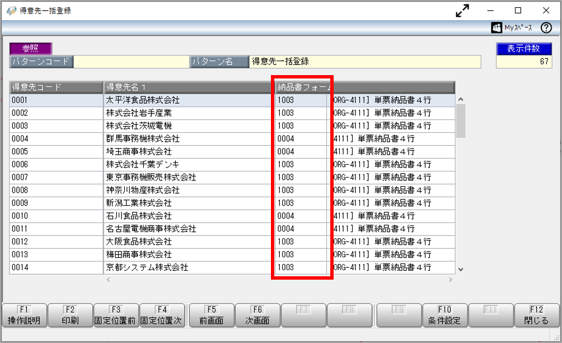Select 東京事務機販売株式会社 name cell

[x=189, y=177]
